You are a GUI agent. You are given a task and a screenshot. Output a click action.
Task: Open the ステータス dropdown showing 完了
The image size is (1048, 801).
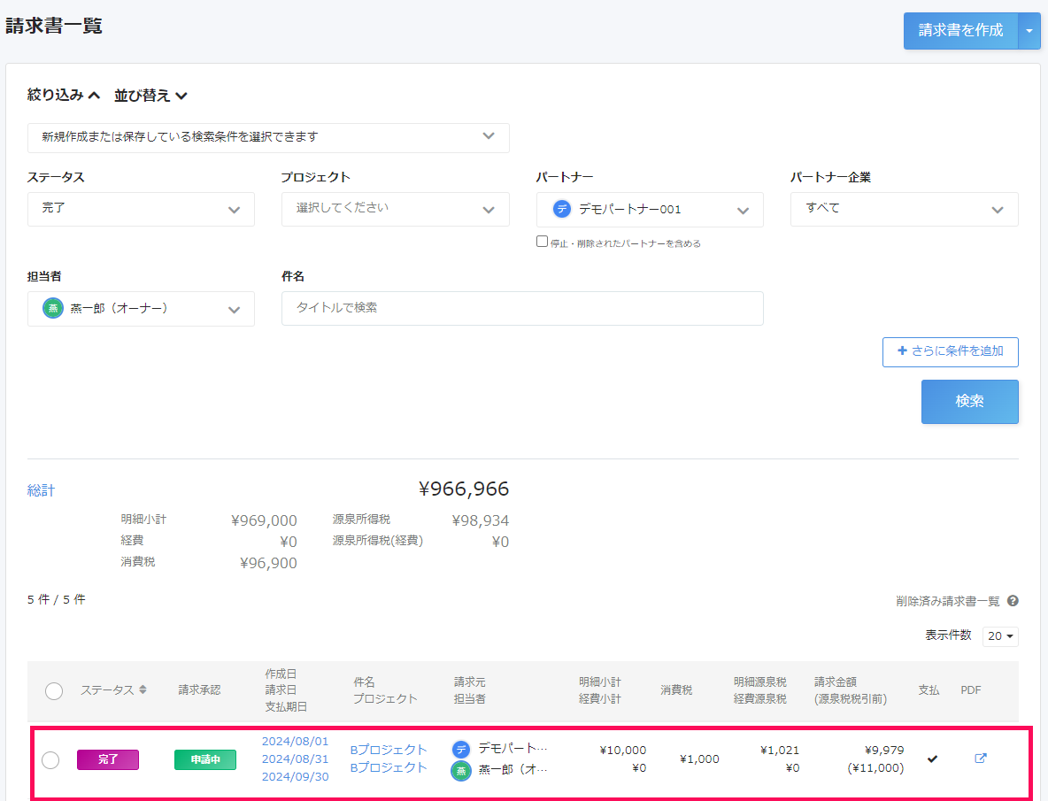tap(141, 210)
